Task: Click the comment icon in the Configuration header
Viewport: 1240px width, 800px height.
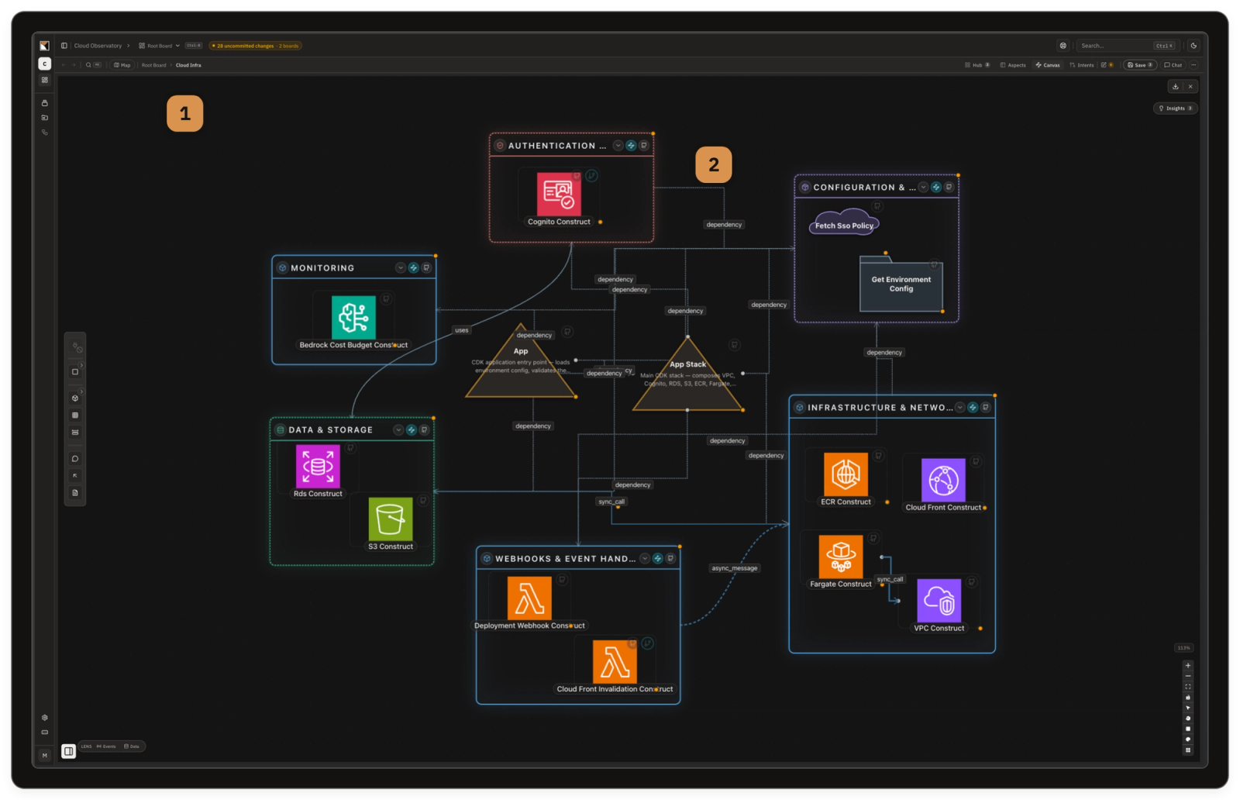Action: pyautogui.click(x=949, y=187)
